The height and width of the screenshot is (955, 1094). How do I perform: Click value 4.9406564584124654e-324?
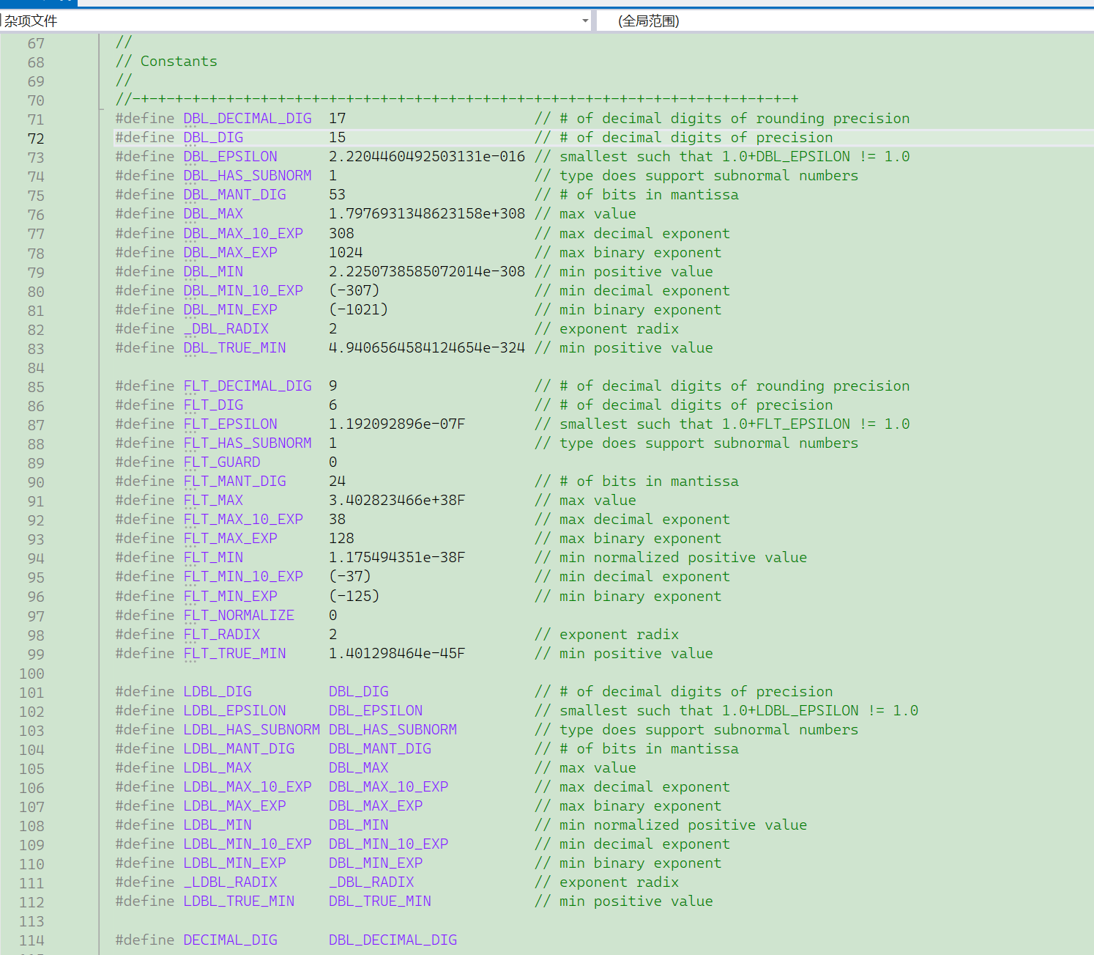[x=427, y=347]
